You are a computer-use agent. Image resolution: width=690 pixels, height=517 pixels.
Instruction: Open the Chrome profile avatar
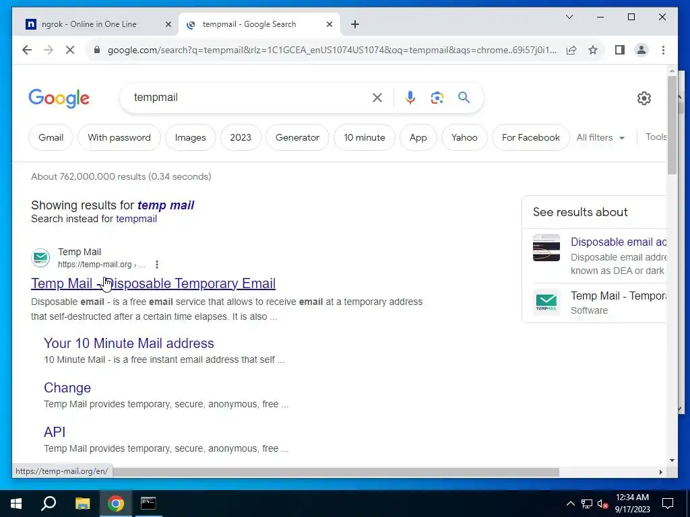point(641,50)
